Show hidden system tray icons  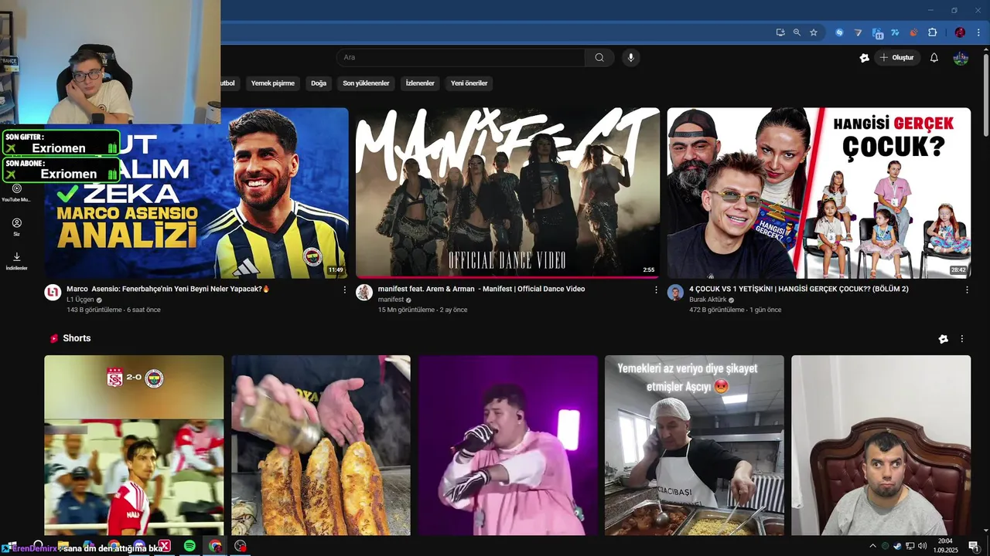[873, 546]
